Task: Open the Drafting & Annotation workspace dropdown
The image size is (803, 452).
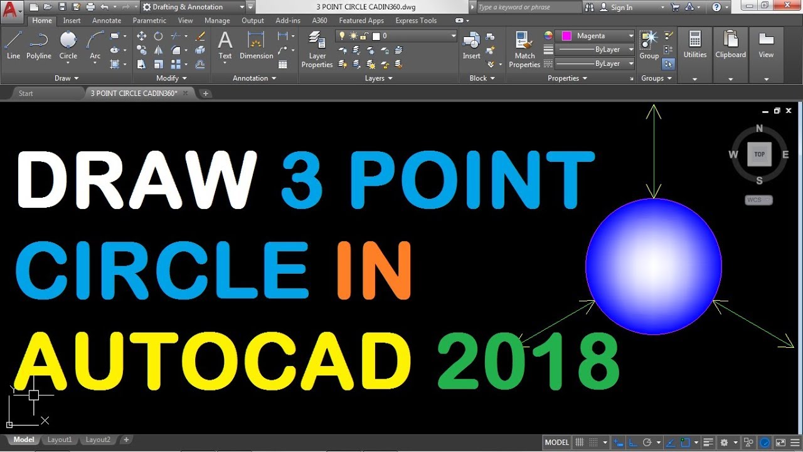Action: 193,7
